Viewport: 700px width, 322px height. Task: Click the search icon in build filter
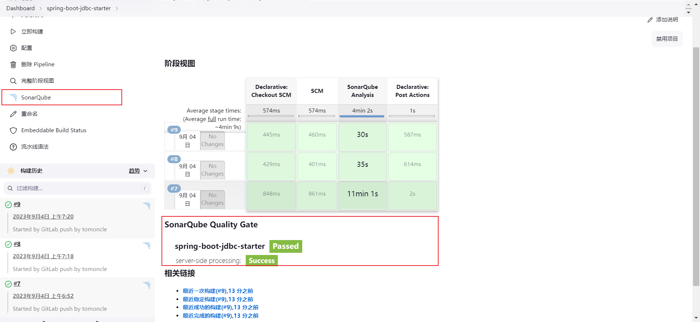pos(10,188)
